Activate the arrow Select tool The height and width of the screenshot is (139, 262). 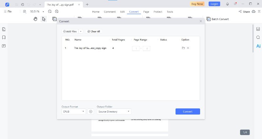[x=44, y=19]
